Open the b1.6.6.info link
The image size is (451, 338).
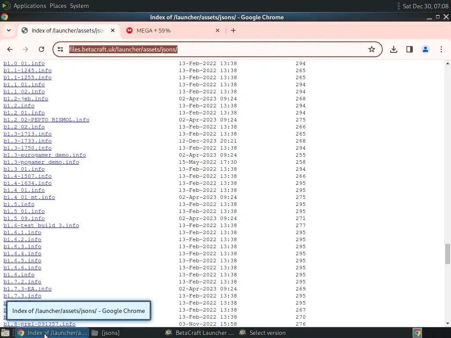click(22, 268)
